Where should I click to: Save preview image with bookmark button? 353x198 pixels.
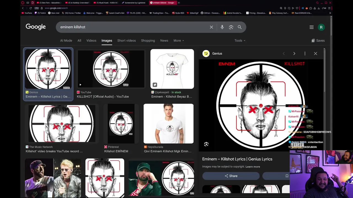click(287, 176)
